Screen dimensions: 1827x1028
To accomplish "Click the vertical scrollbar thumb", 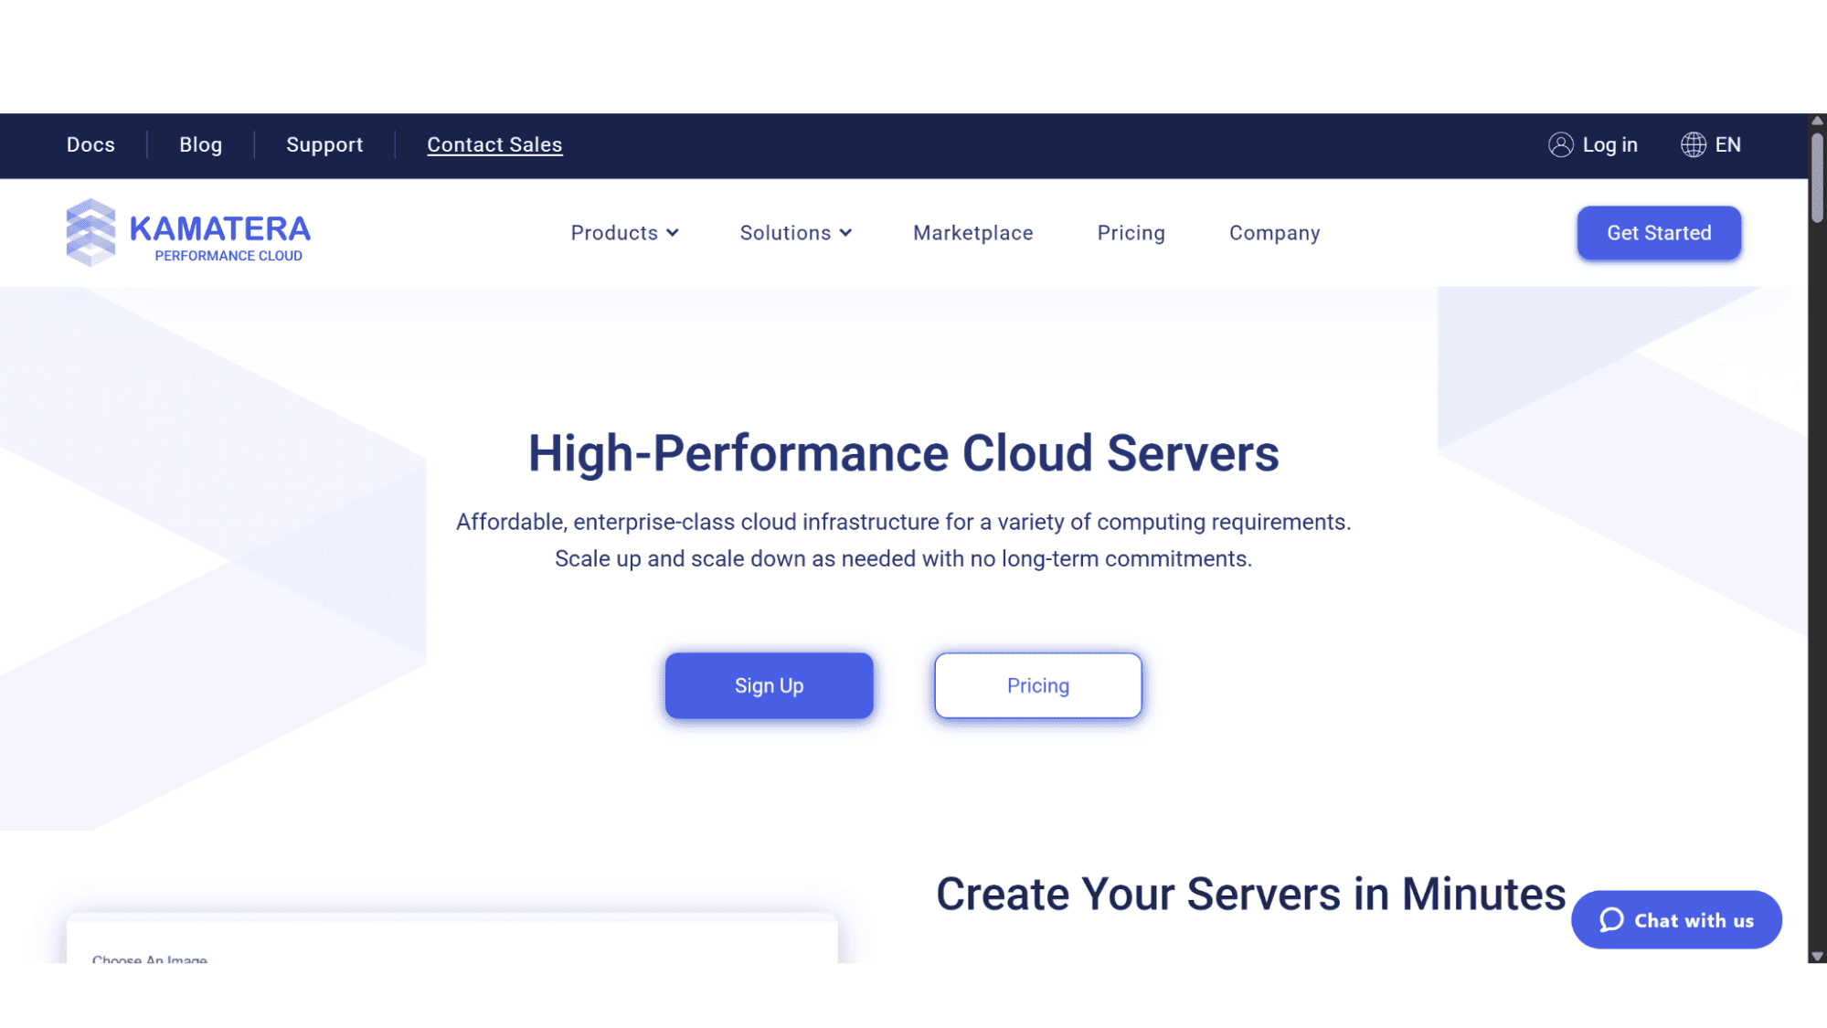I will point(1817,177).
